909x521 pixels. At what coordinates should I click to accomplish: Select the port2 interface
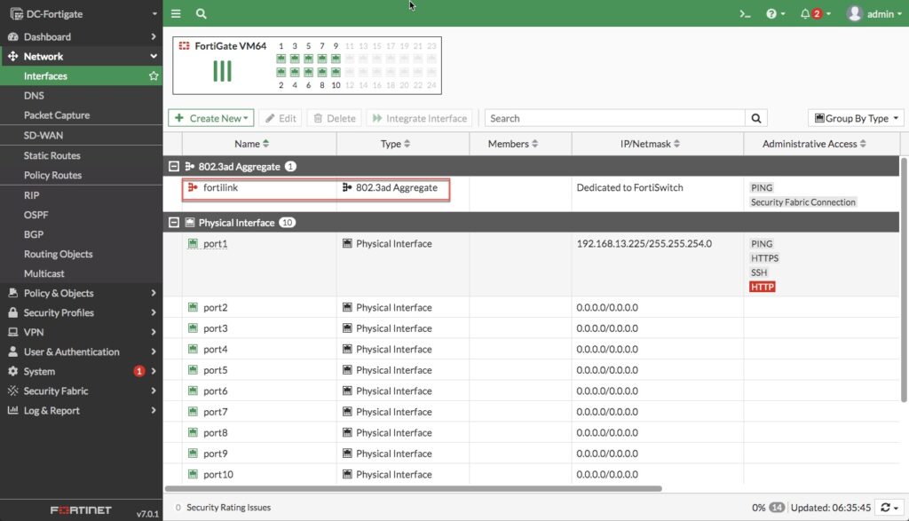click(215, 308)
